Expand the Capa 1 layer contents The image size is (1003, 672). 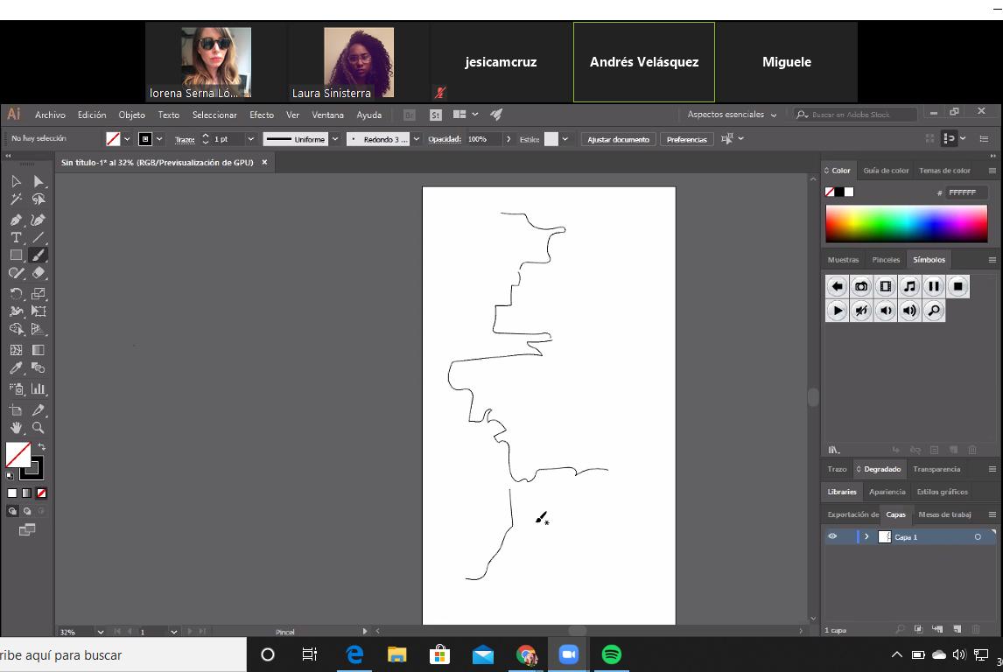[x=866, y=536]
